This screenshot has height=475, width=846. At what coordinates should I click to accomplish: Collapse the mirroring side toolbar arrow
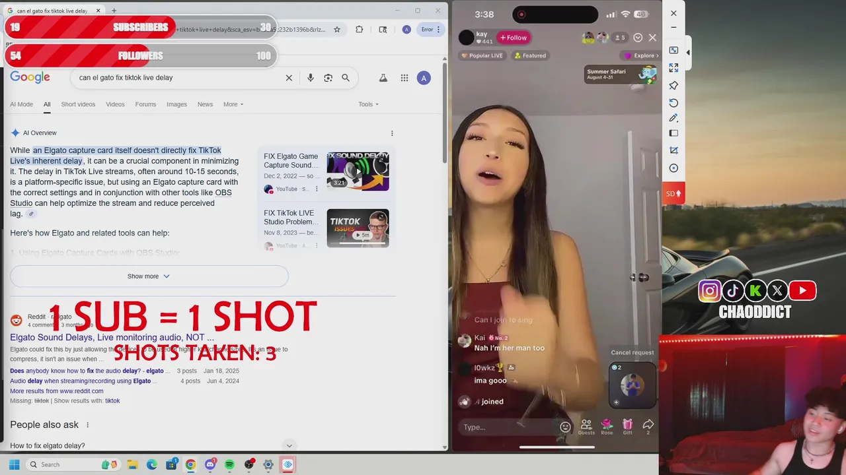tap(688, 53)
